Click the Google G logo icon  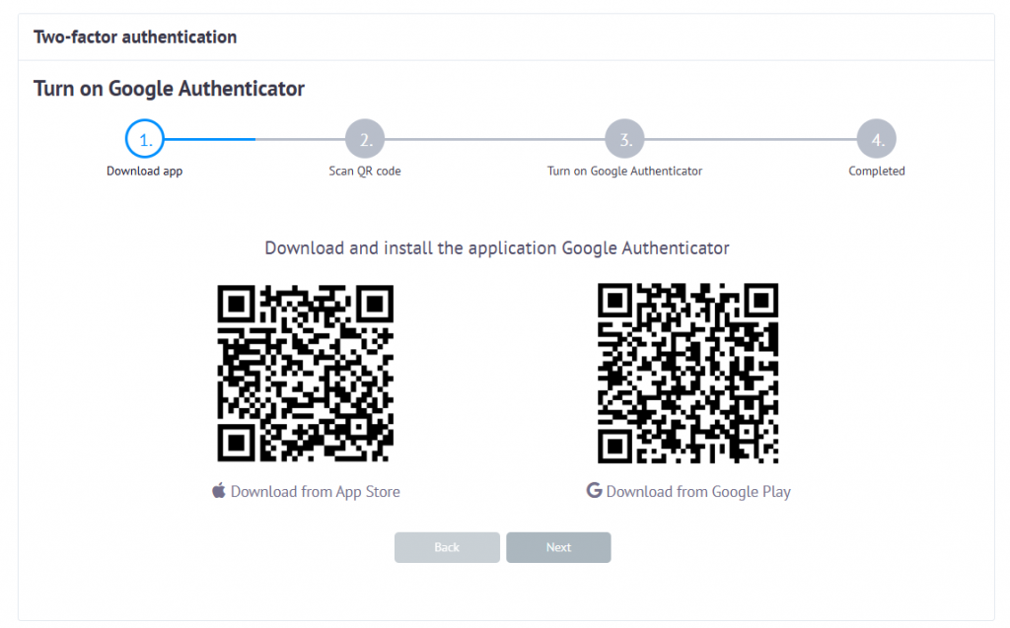coord(594,490)
